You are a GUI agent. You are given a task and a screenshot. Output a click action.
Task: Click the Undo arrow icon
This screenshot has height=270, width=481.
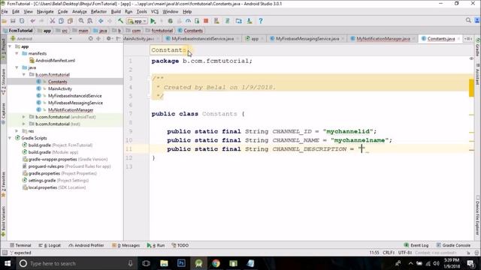32,21
